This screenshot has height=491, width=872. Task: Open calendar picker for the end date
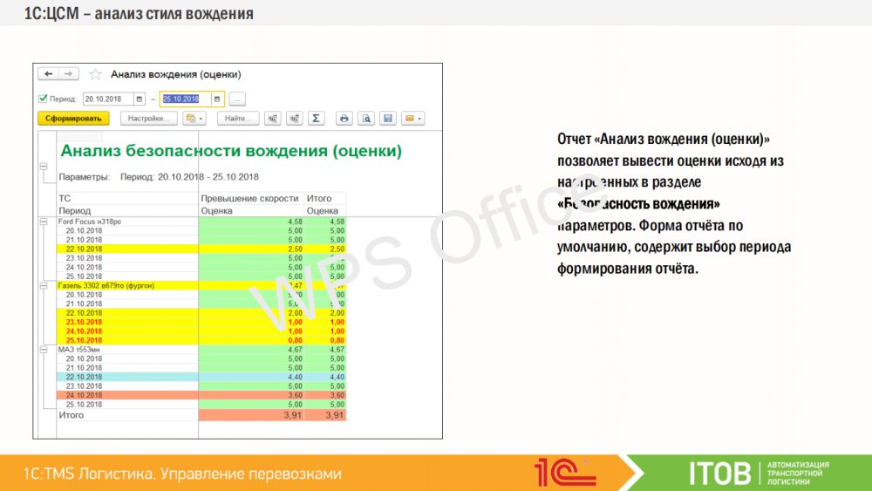[x=217, y=99]
